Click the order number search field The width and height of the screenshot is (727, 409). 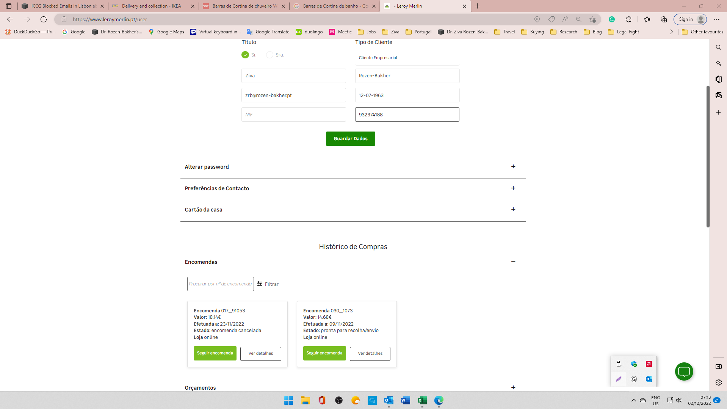[x=220, y=284]
